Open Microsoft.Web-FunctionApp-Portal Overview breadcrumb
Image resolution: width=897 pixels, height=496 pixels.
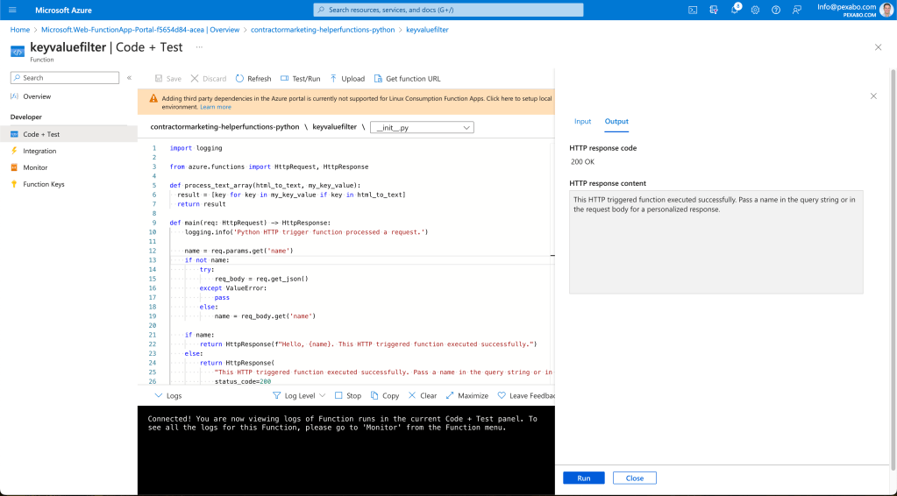pyautogui.click(x=140, y=30)
